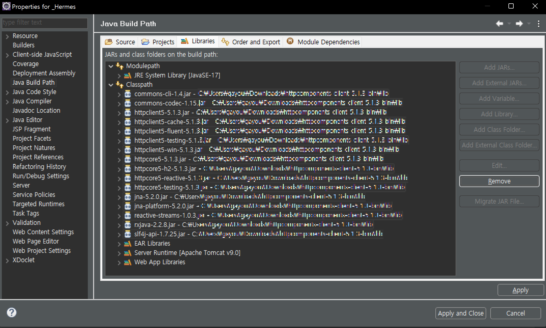Click Apply and Close button
Image resolution: width=546 pixels, height=328 pixels.
pos(461,313)
